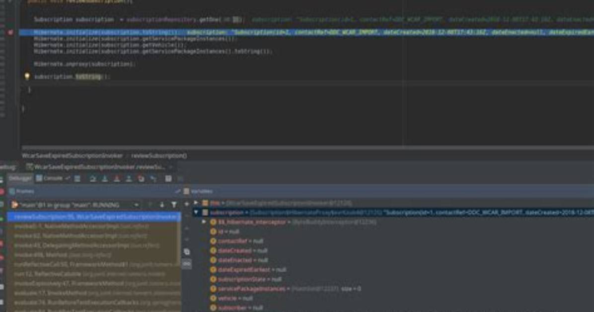Select frame reviewSubscription:96, WcarSaveExpiredSubscriptionInvoker
The height and width of the screenshot is (312, 594).
tap(93, 217)
